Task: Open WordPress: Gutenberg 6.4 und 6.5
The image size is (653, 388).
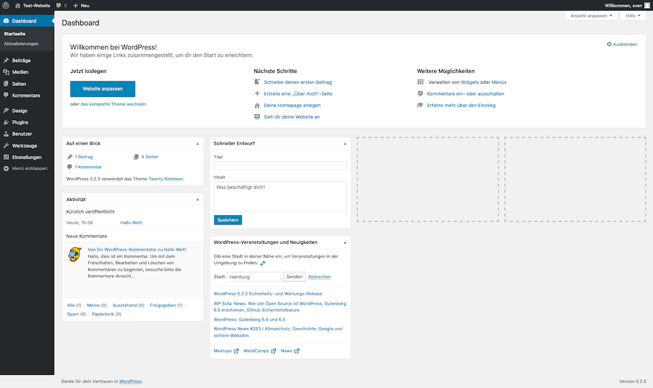Action: [x=249, y=320]
